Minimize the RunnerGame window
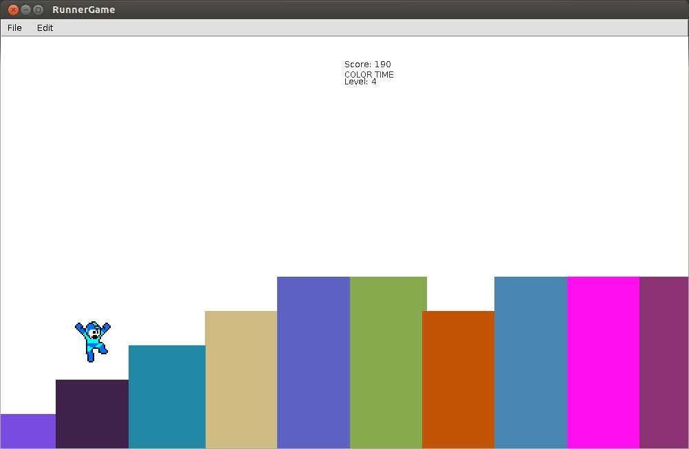689x449 pixels. point(26,10)
